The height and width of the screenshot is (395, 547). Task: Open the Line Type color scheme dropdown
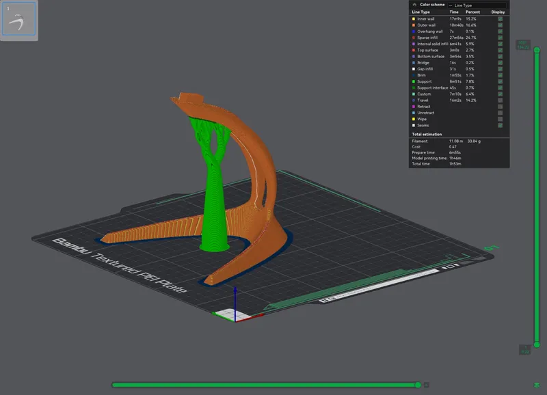[x=477, y=5]
